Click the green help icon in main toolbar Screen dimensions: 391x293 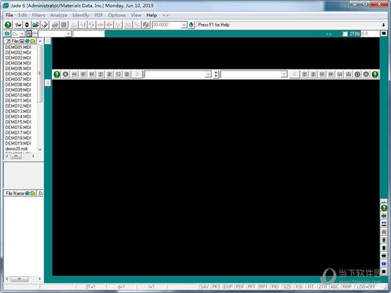click(x=9, y=25)
